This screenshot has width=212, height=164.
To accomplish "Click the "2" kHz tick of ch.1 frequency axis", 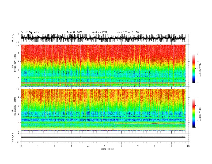I will (x=18, y=78).
